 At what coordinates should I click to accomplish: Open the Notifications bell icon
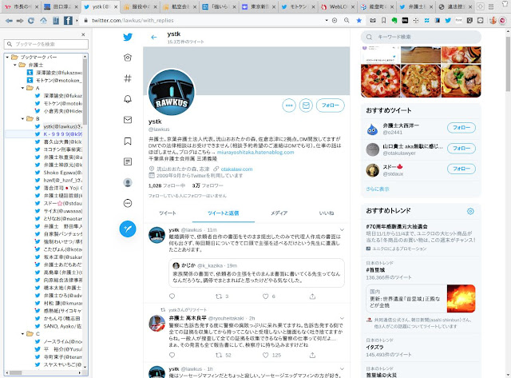pyautogui.click(x=128, y=99)
